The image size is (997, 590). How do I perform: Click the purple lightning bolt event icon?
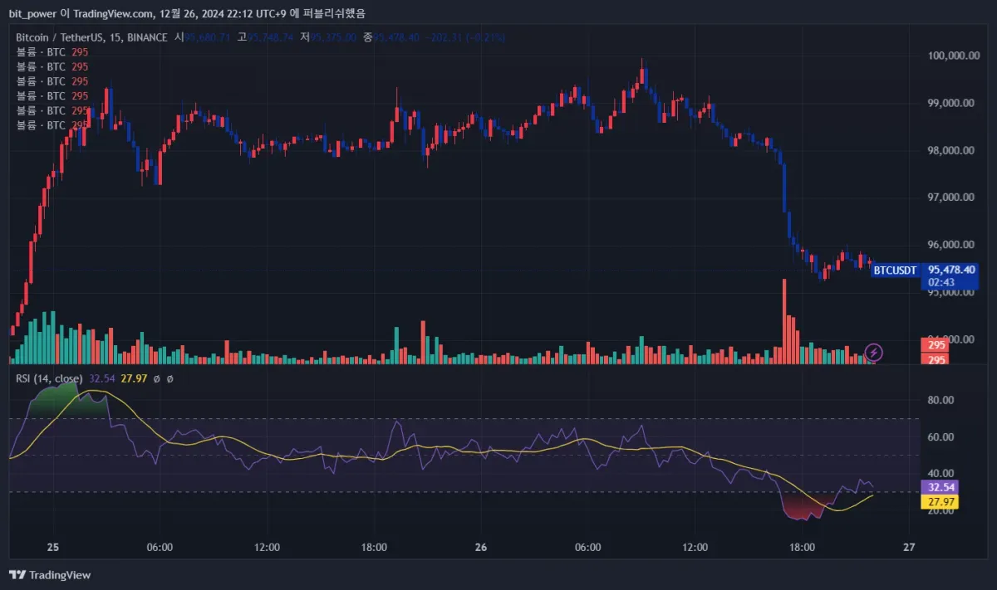tap(873, 353)
